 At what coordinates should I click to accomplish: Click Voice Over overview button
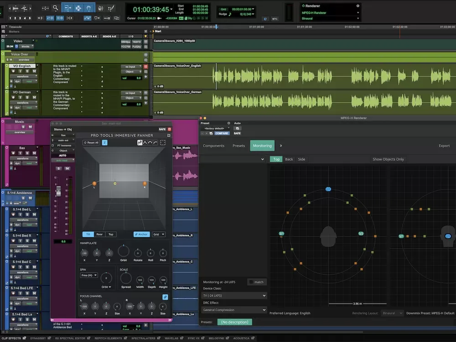coord(24,60)
